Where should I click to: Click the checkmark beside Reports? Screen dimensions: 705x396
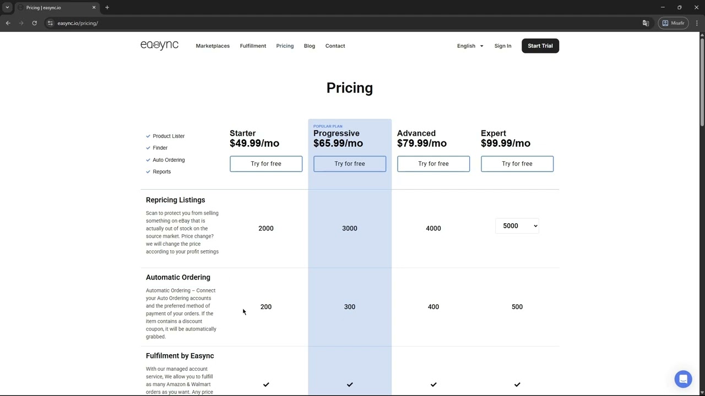(x=148, y=172)
